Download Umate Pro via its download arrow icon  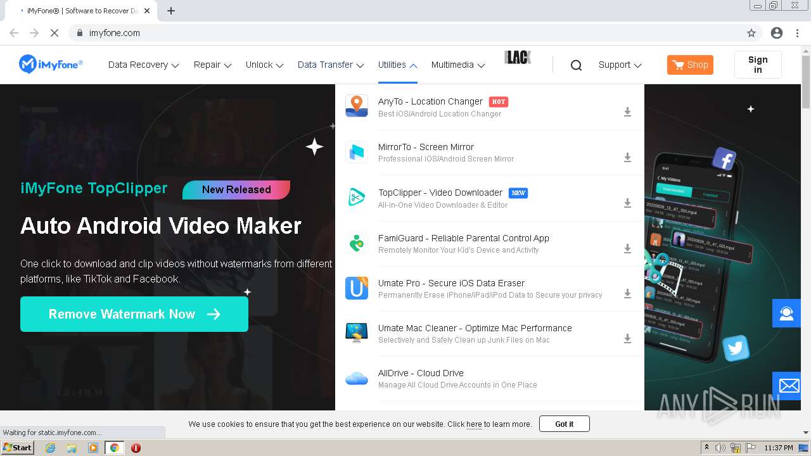pyautogui.click(x=627, y=294)
